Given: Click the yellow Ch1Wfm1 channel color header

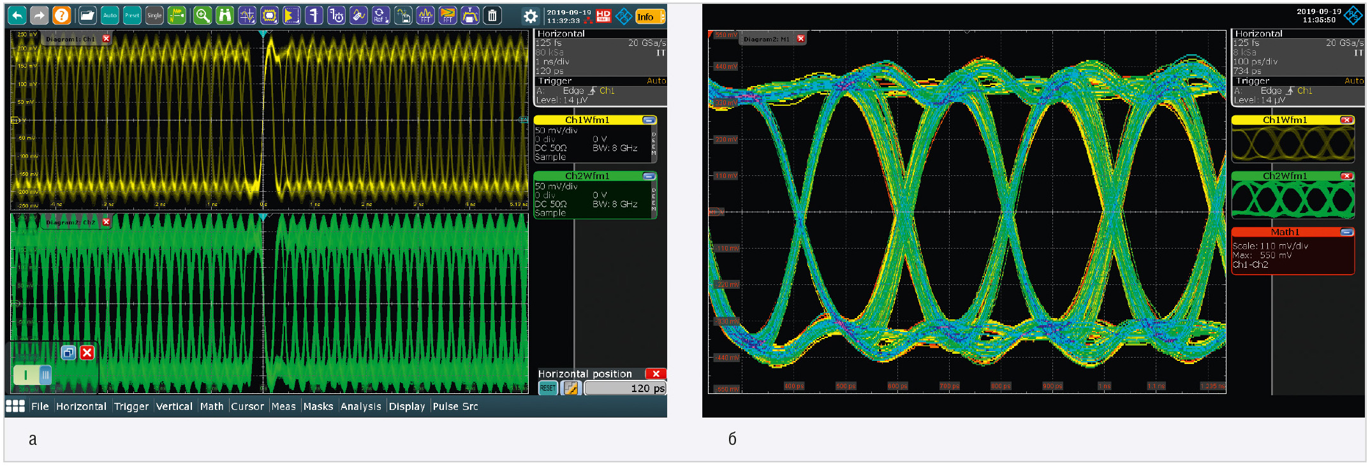Looking at the screenshot, I should [587, 120].
